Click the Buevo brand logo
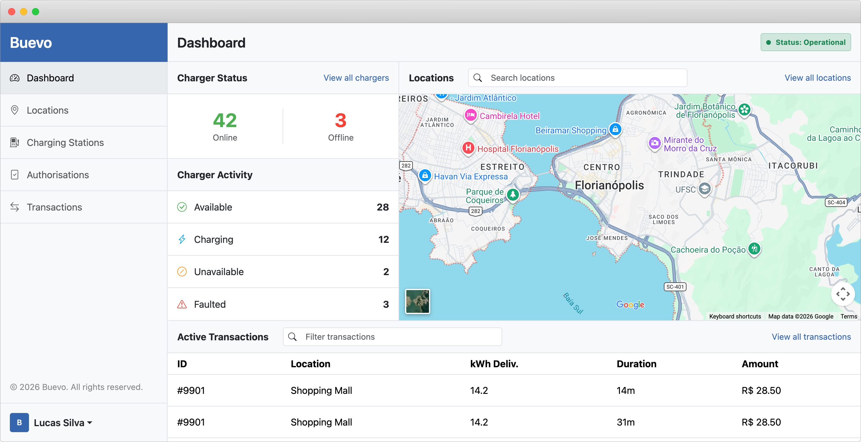861x442 pixels. tap(31, 43)
